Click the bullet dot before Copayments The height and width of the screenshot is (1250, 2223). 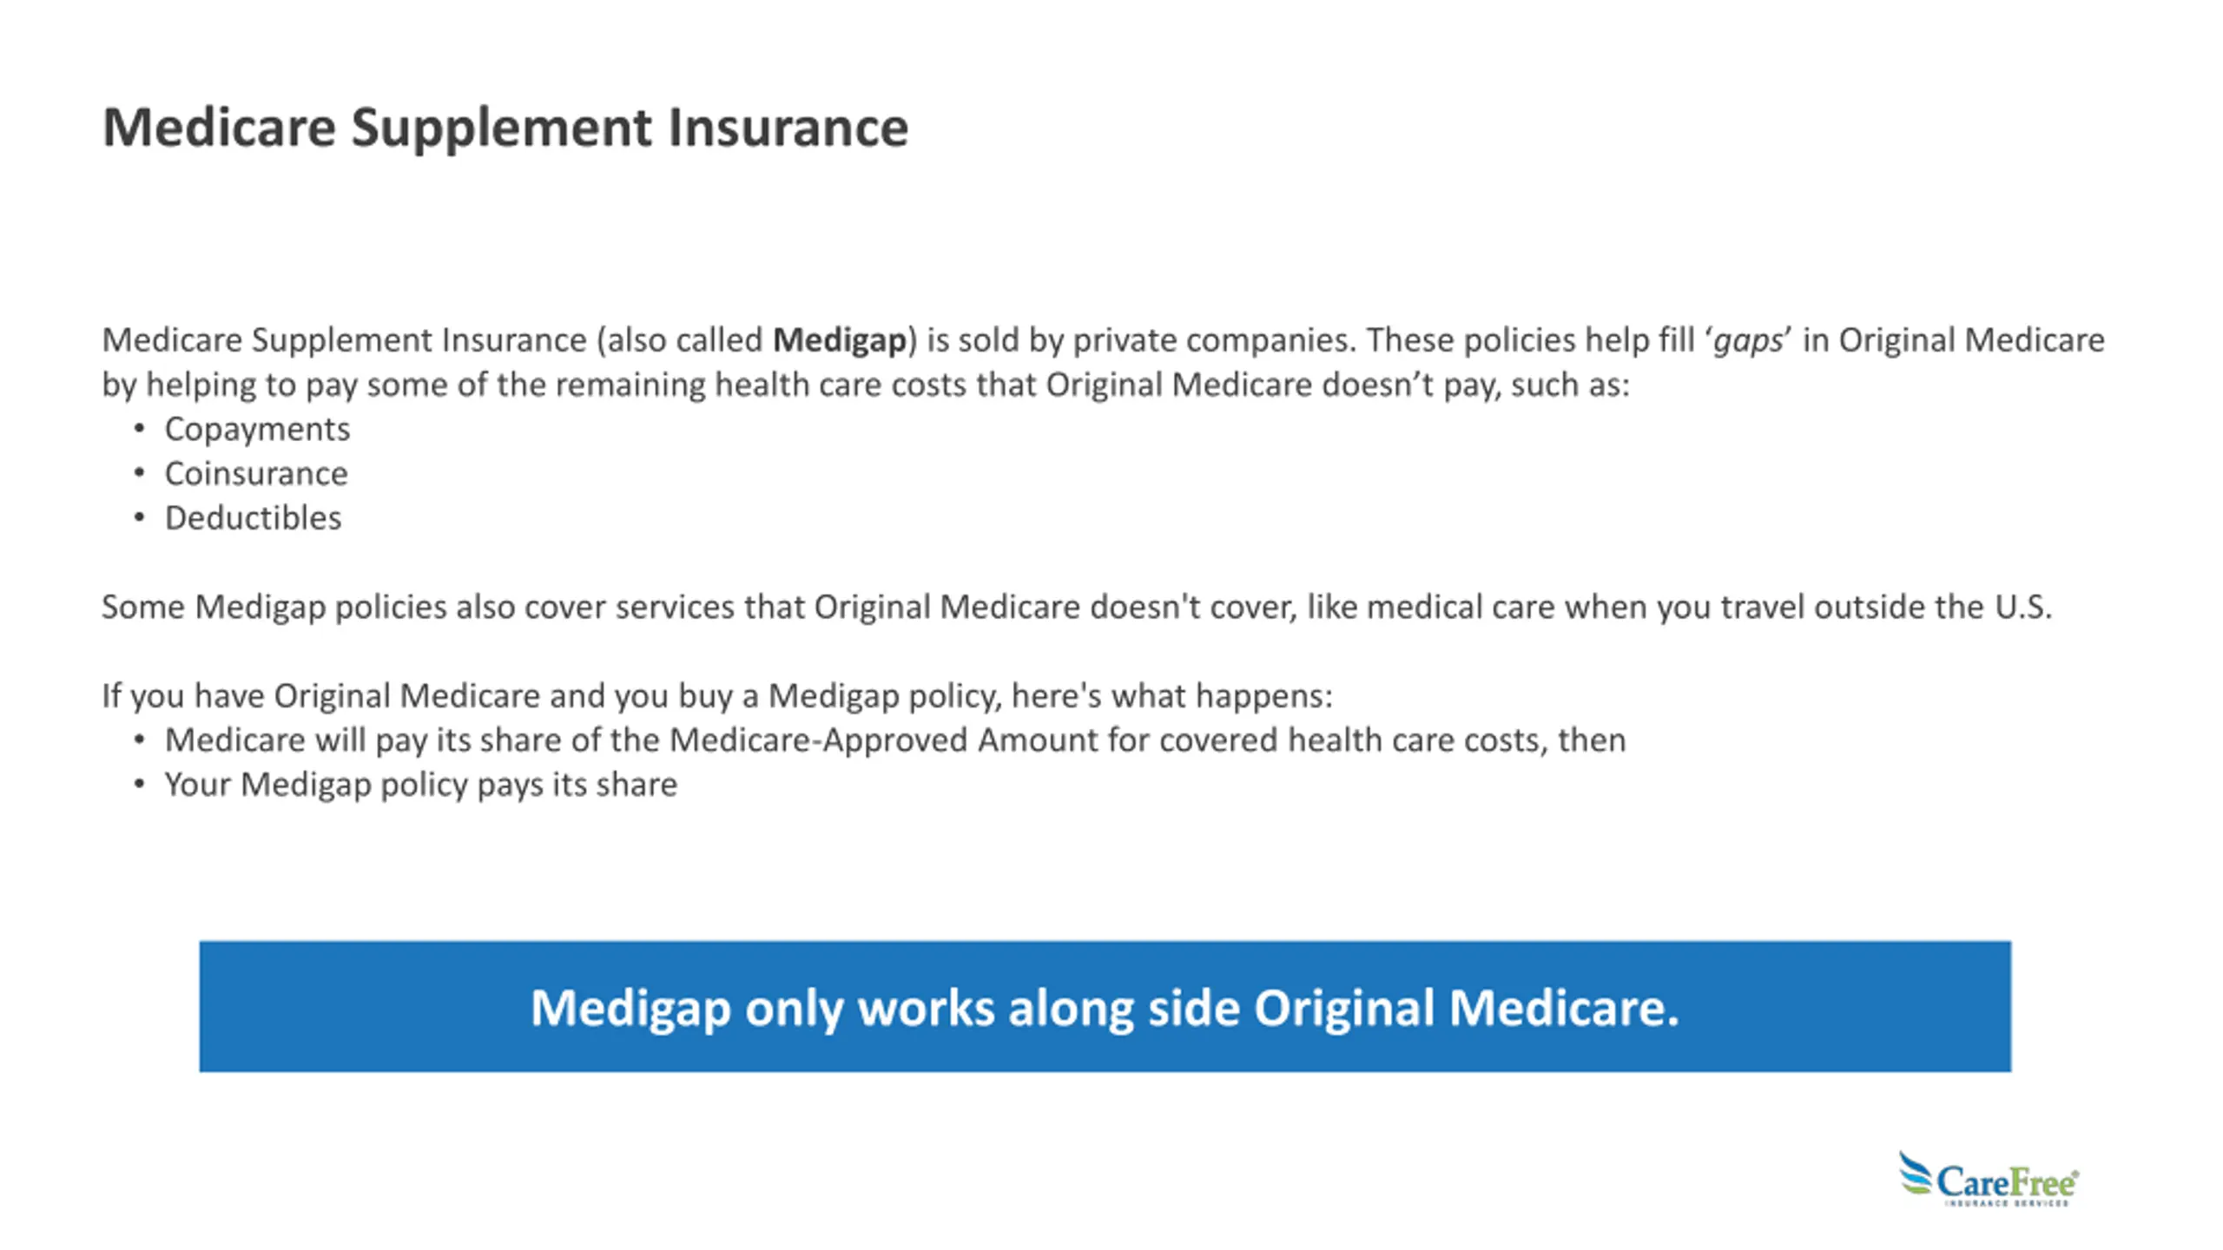(x=139, y=429)
